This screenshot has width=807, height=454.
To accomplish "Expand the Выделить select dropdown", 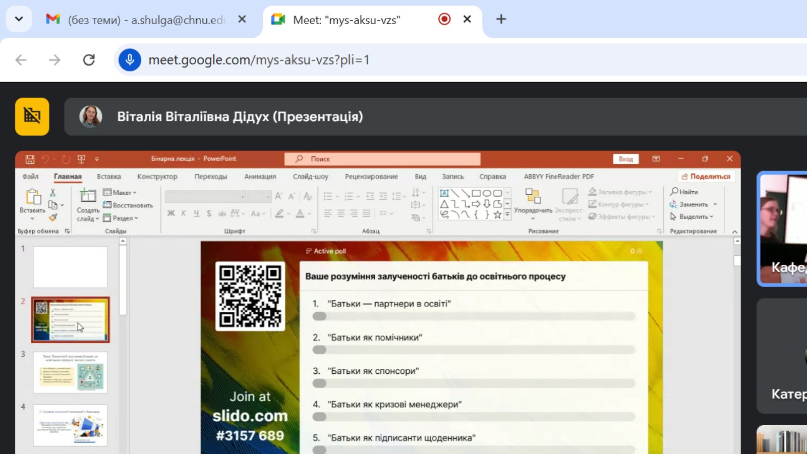I will tap(692, 216).
